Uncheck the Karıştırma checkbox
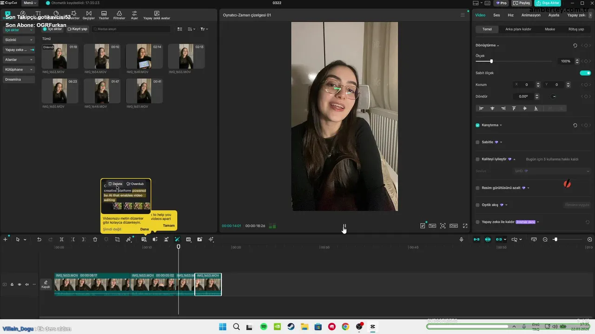This screenshot has height=334, width=595. coord(477,125)
